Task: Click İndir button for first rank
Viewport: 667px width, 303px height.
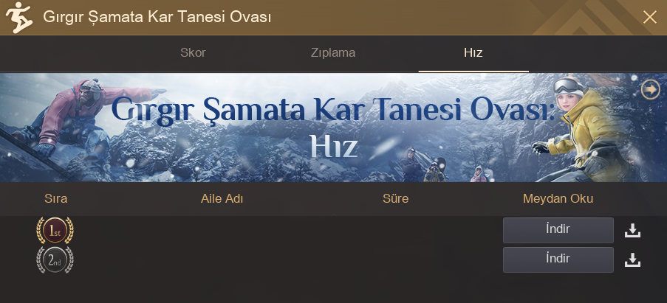Action: (558, 230)
